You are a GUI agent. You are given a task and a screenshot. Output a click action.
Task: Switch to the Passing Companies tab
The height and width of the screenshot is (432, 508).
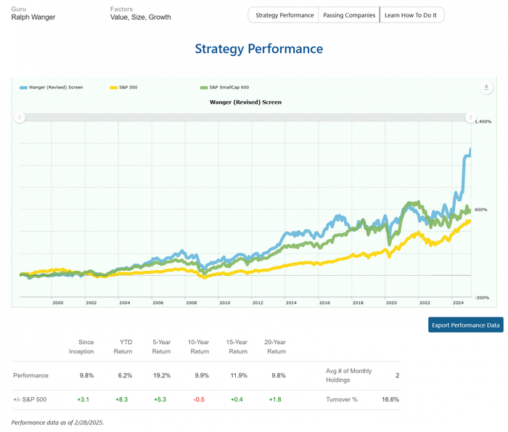coord(350,15)
